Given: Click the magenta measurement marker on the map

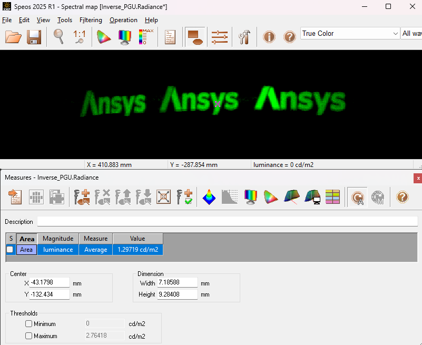Looking at the screenshot, I should pyautogui.click(x=218, y=104).
